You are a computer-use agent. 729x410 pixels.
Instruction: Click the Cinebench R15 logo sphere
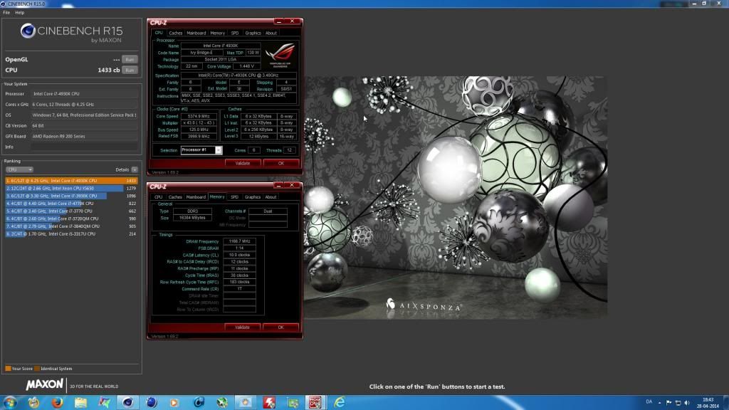click(x=28, y=31)
